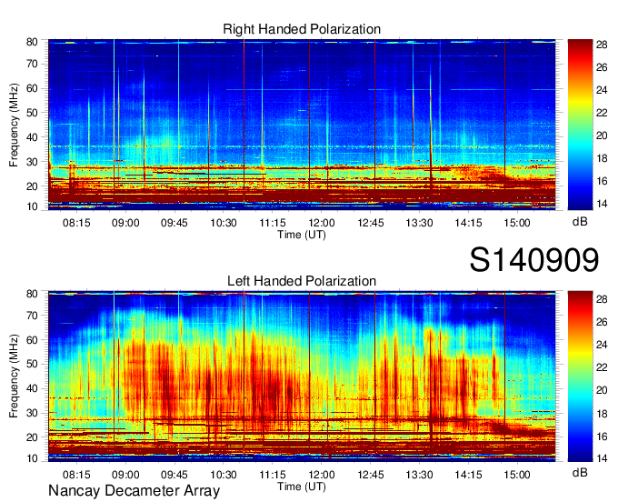
Task: Click '26' label on Right Handed color bar
Action: coord(602,67)
